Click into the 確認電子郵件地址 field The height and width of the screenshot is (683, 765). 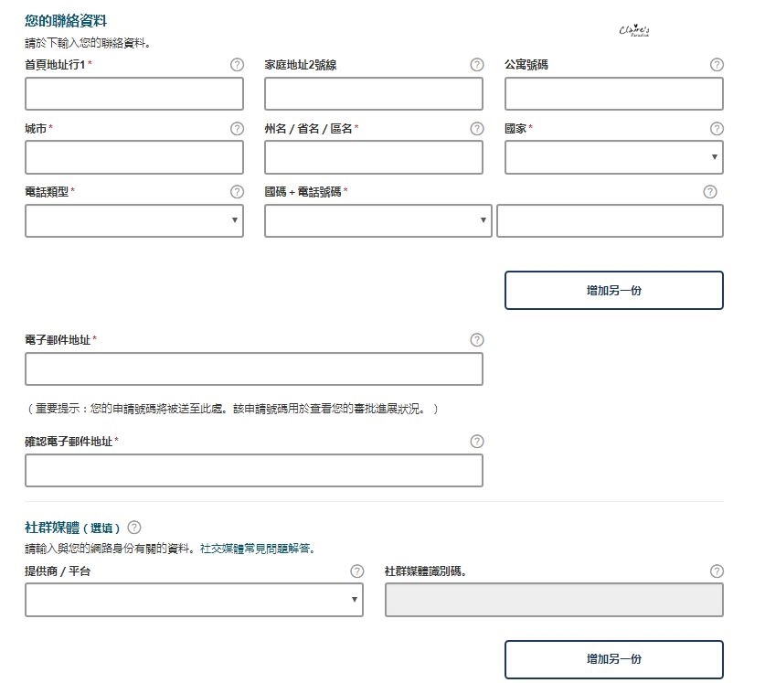coord(253,470)
